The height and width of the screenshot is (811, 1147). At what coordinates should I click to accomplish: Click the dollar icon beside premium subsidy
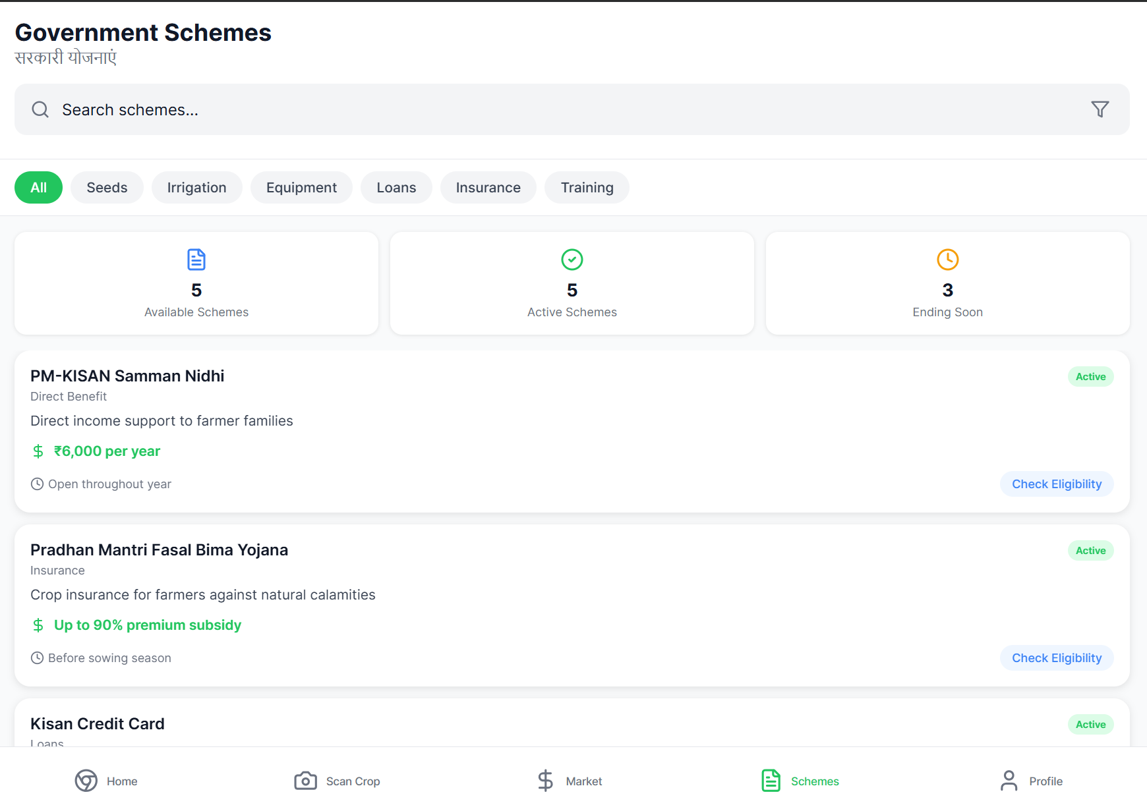38,625
